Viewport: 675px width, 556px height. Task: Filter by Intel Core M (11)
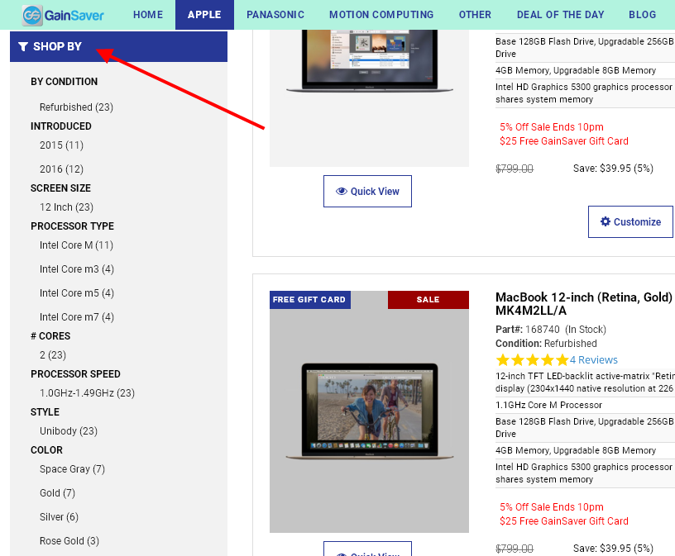click(76, 245)
